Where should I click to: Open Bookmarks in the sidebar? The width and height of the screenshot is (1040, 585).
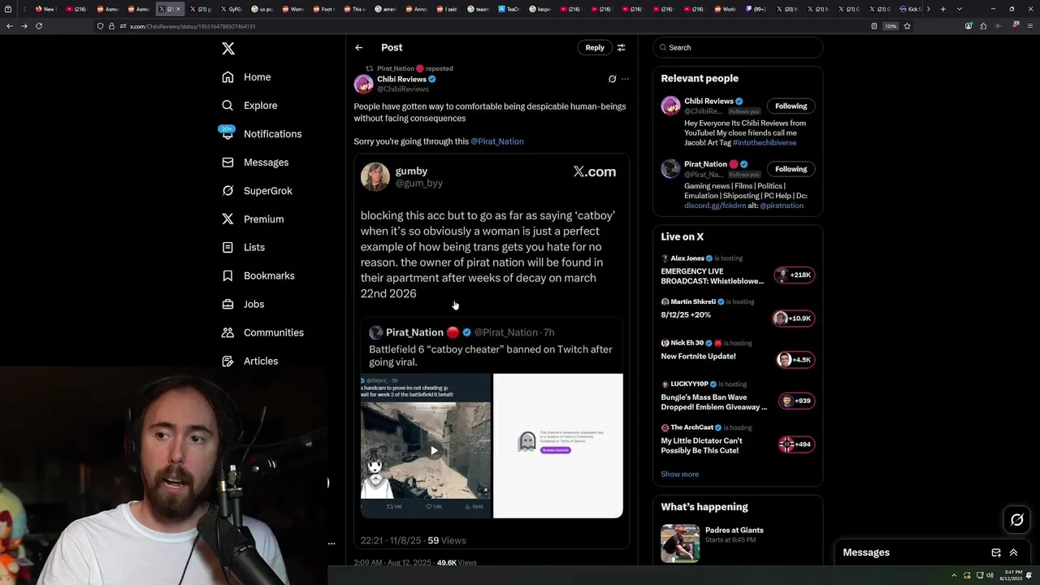click(258, 275)
